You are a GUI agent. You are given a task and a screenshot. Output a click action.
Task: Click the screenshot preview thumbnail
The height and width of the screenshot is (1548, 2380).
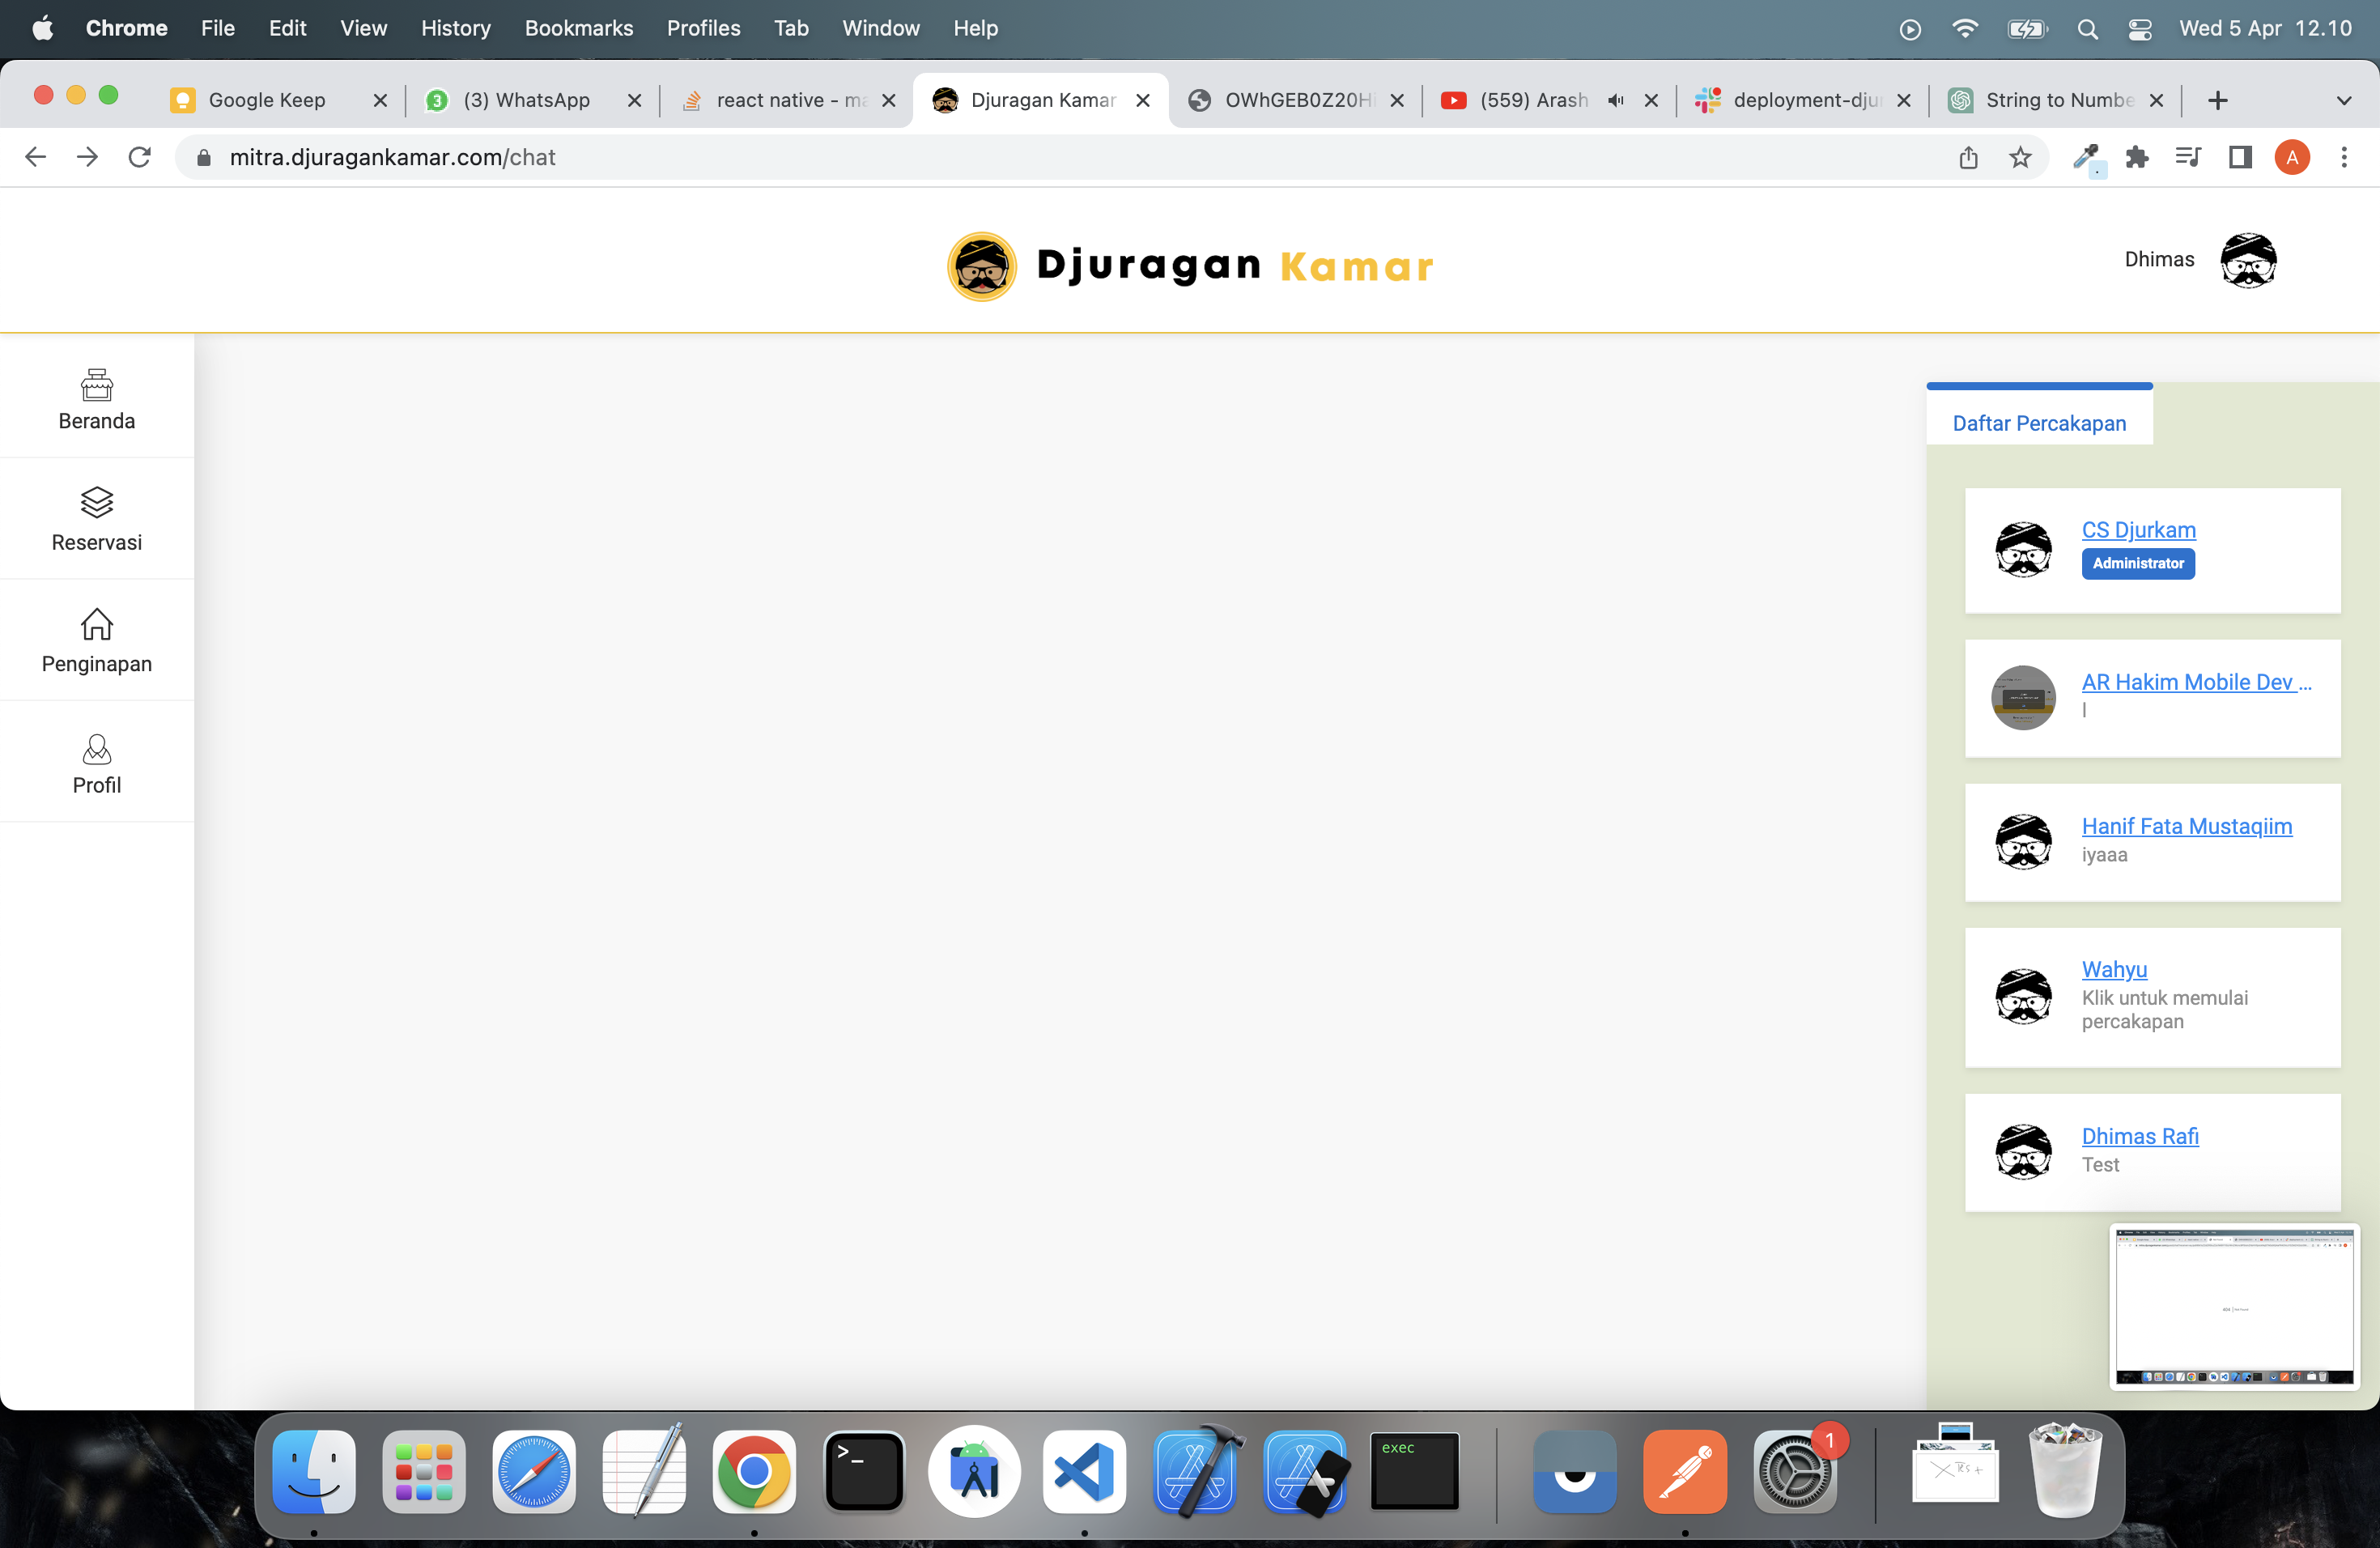point(2234,1306)
